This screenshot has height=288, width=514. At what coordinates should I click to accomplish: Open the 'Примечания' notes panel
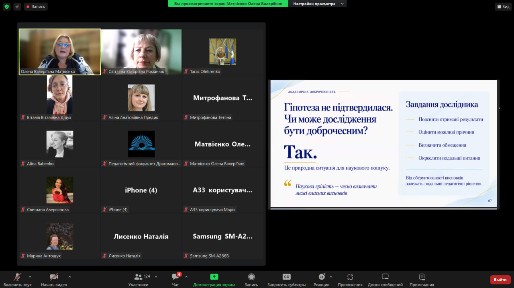point(422,280)
